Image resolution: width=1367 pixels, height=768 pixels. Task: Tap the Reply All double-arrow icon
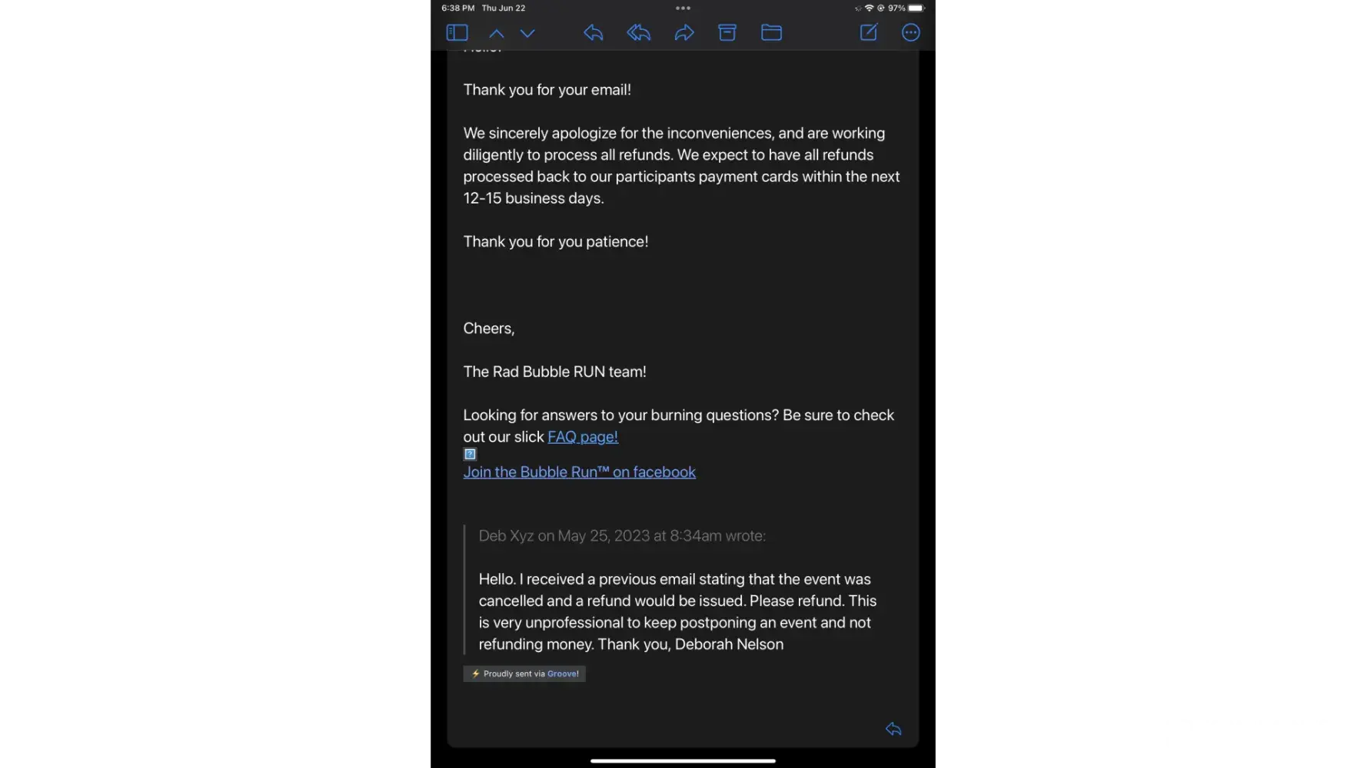click(638, 32)
